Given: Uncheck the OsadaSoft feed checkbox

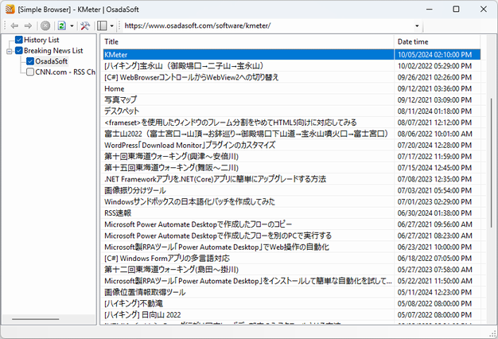Looking at the screenshot, I should tap(30, 61).
